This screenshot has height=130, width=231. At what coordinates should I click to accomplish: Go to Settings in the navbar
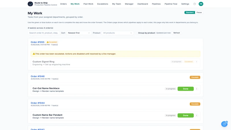click(x=185, y=4)
